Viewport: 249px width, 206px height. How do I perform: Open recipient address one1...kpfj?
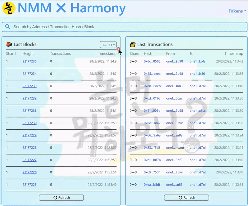[x=197, y=61]
